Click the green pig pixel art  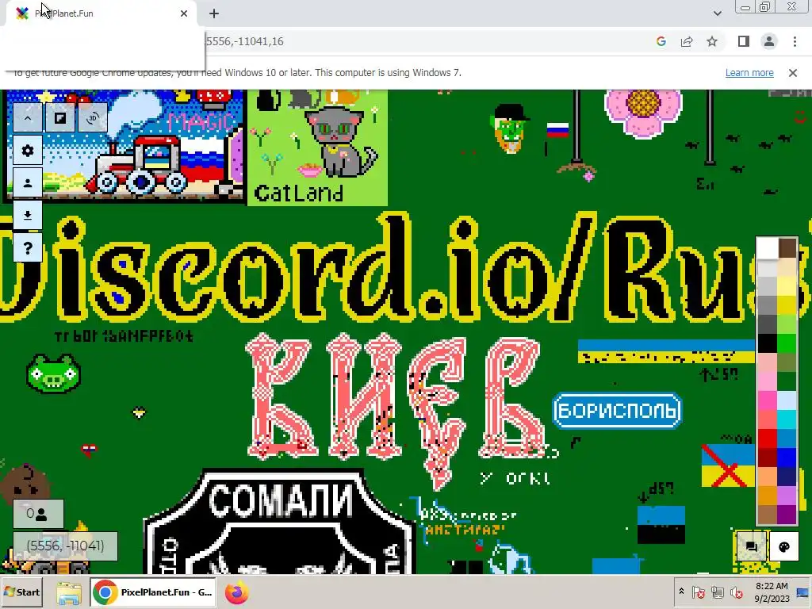click(x=53, y=373)
